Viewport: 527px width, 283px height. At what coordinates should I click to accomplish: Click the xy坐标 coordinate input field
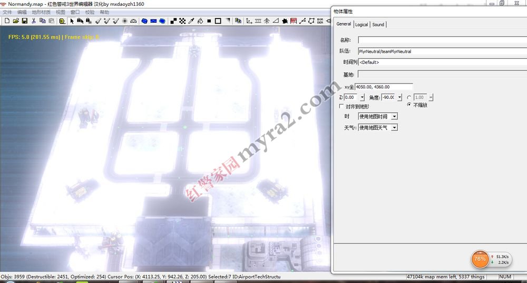(x=384, y=86)
